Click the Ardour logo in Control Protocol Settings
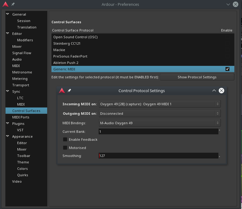Image resolution: width=242 pixels, height=209 pixels. click(62, 91)
